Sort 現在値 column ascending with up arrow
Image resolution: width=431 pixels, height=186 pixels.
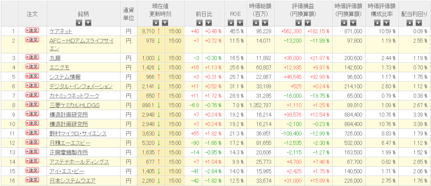[x=156, y=23]
